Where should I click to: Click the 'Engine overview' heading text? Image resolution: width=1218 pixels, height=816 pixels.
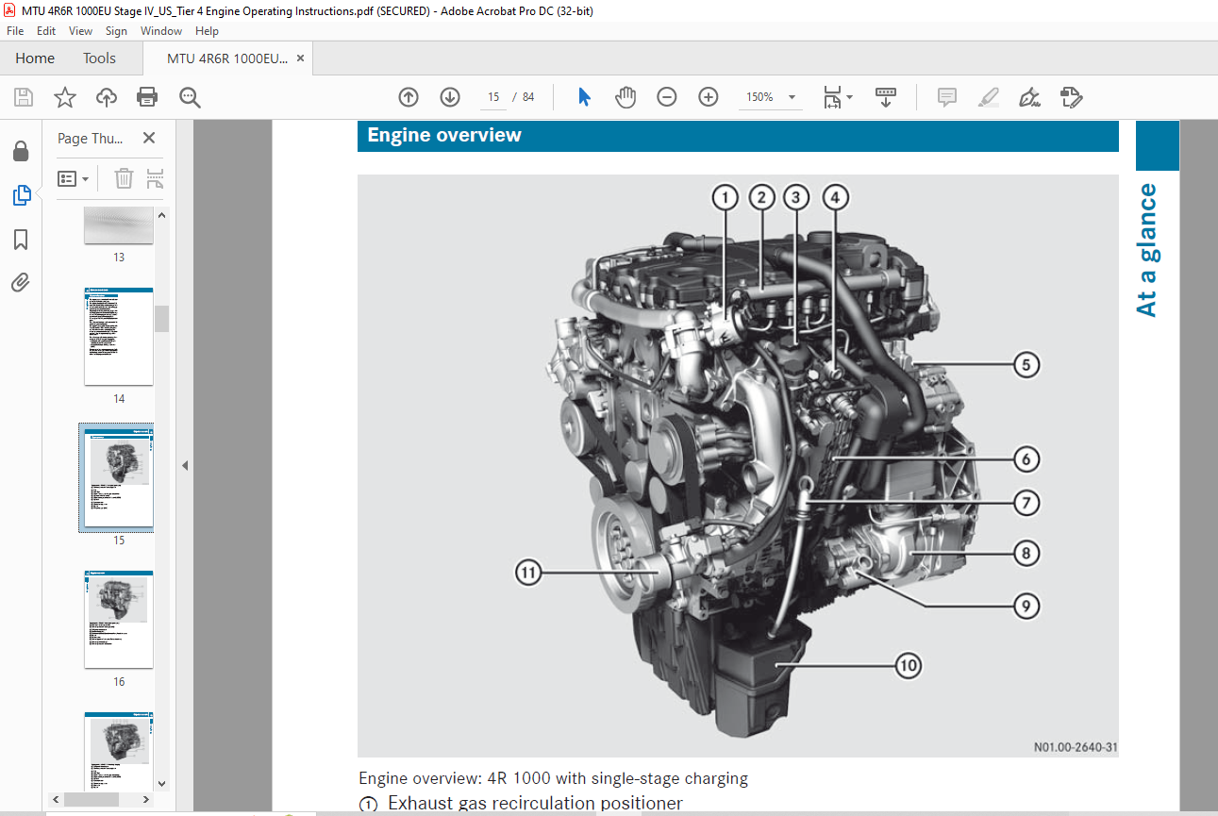tap(444, 135)
